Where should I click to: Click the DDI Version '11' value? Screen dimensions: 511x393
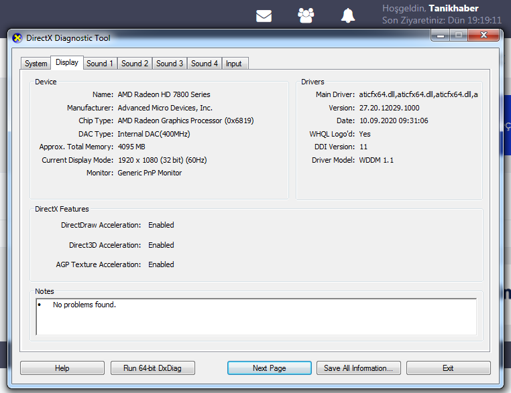pos(363,147)
